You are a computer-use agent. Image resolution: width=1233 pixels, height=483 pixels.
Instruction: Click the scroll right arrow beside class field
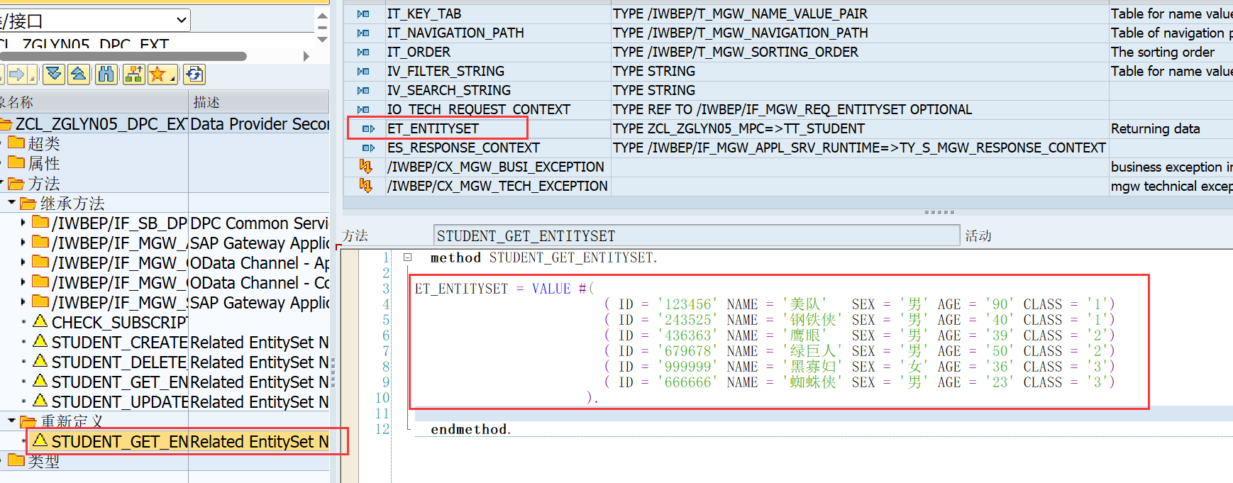pyautogui.click(x=306, y=56)
